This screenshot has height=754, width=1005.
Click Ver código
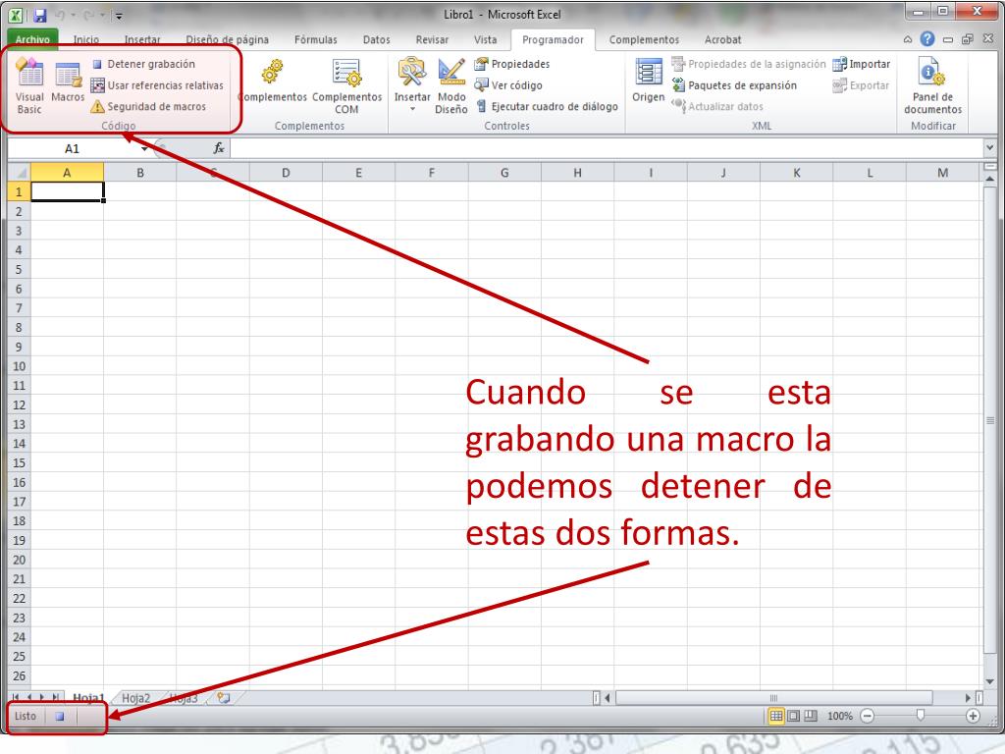click(508, 85)
